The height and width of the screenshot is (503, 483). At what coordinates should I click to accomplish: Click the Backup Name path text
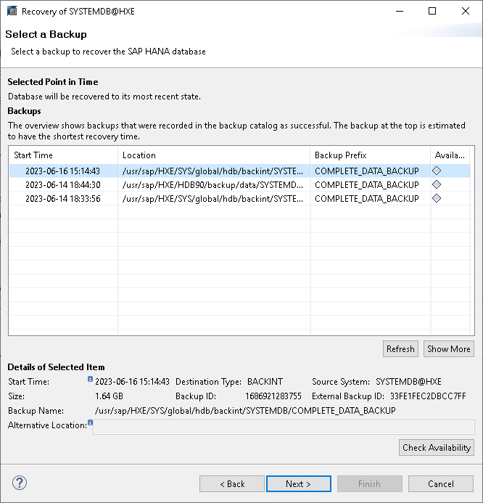[x=245, y=411]
